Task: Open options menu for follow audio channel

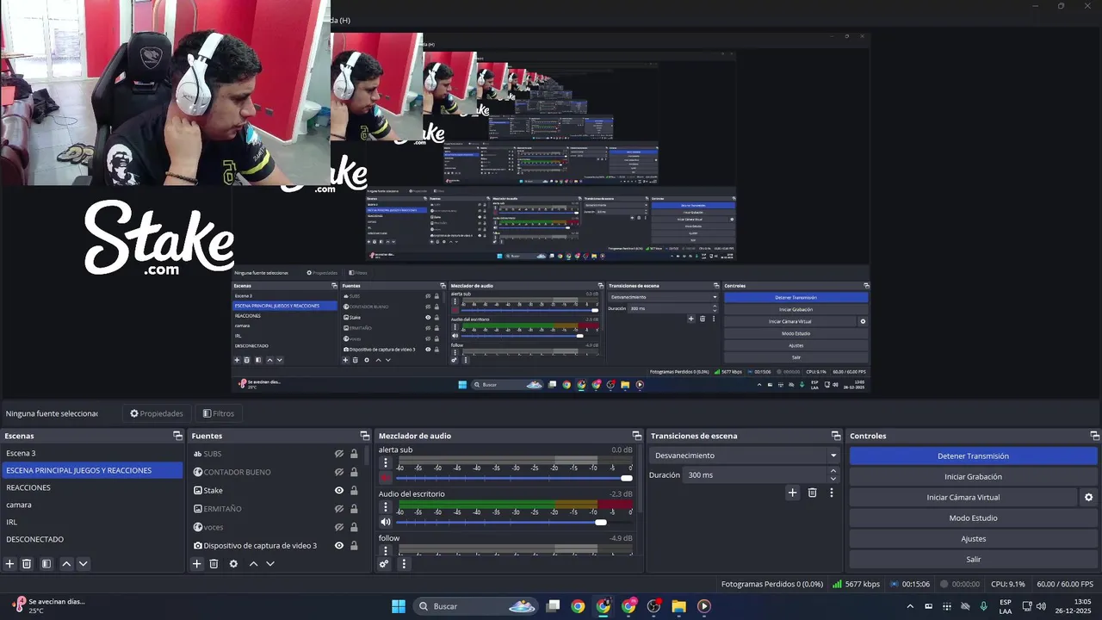Action: tap(386, 551)
